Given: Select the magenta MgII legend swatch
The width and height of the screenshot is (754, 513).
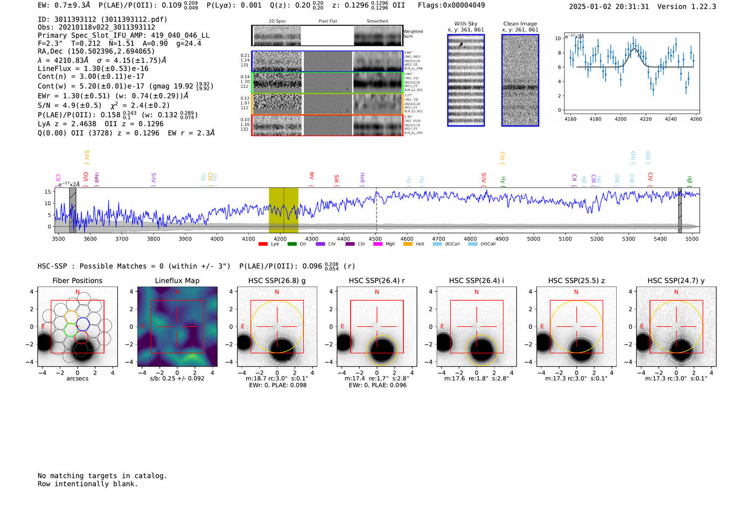Looking at the screenshot, I should (x=378, y=244).
